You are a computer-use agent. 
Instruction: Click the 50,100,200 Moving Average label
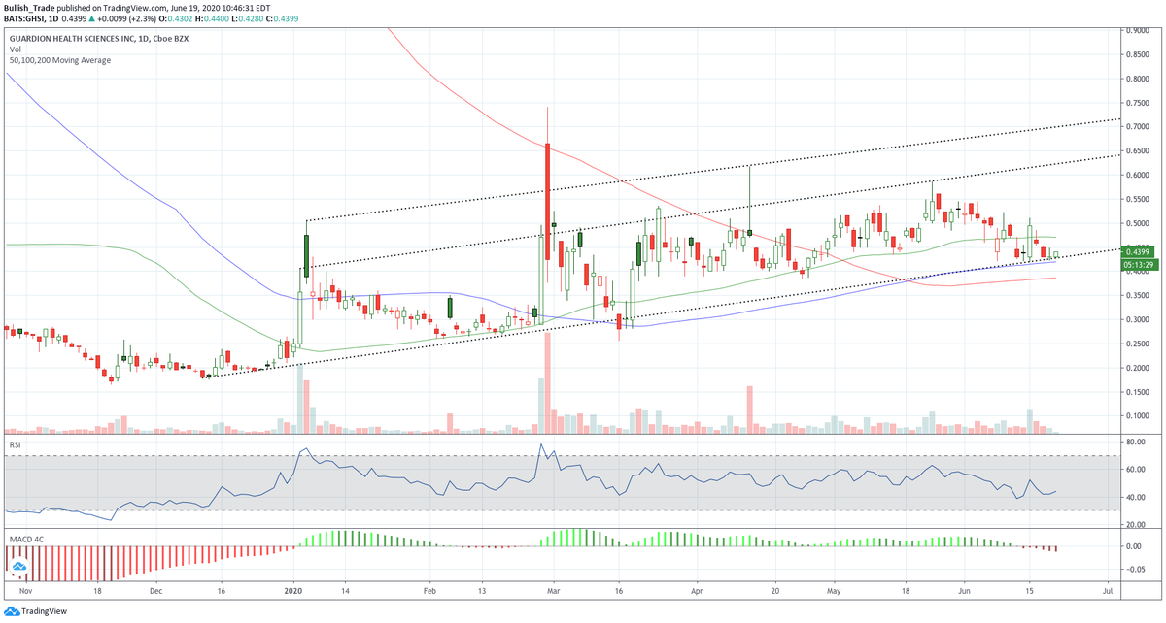tap(59, 60)
